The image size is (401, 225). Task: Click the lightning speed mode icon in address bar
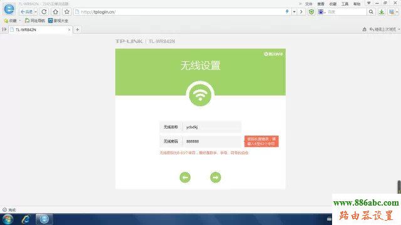[x=287, y=12]
